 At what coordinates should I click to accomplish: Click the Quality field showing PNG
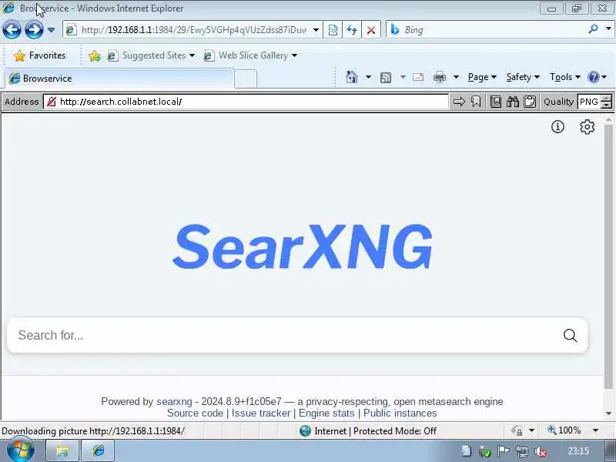(590, 102)
